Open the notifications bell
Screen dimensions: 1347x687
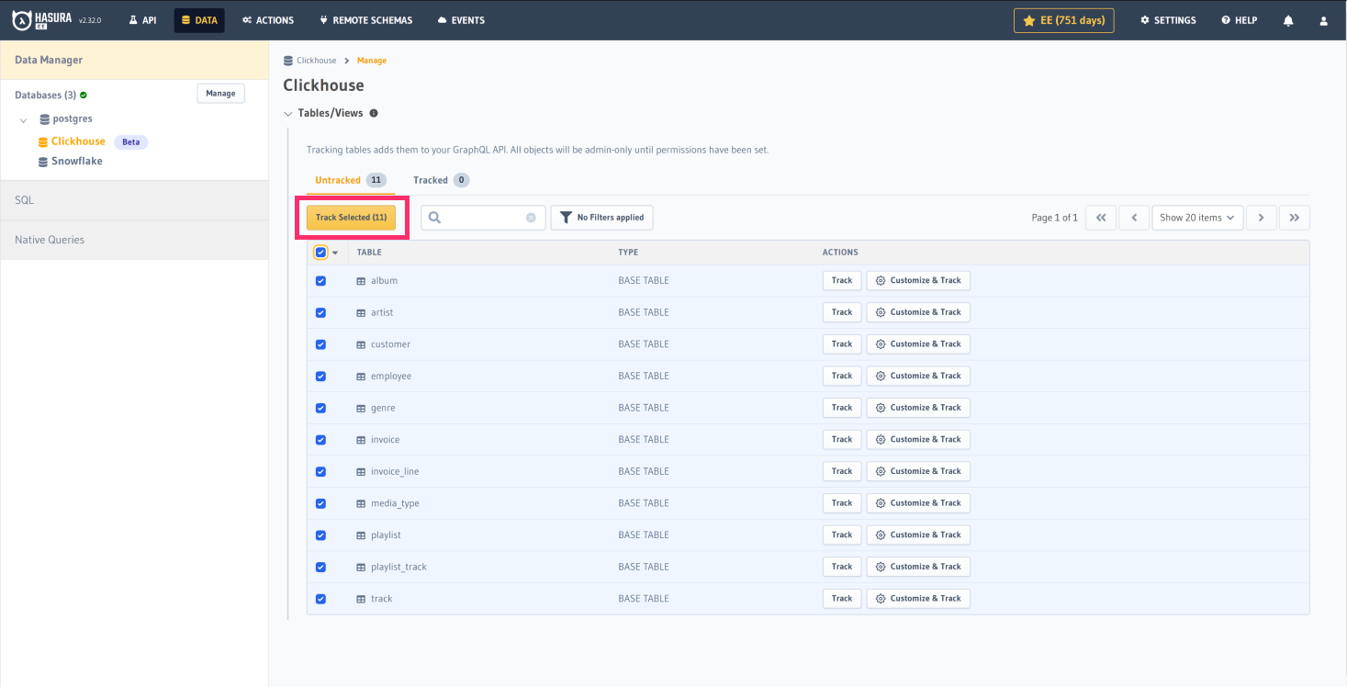click(x=1288, y=20)
